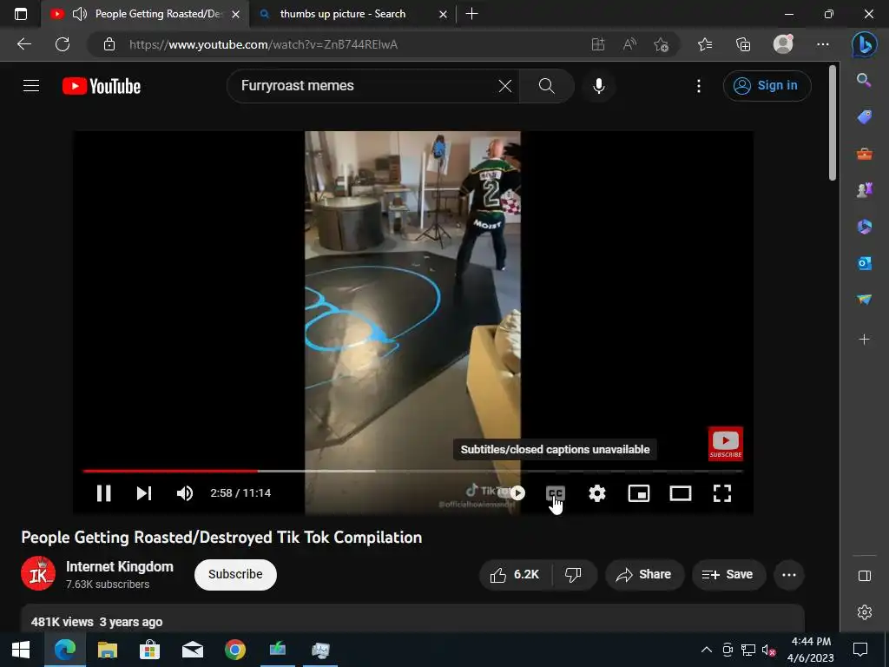Viewport: 889px width, 667px height.
Task: Click the Subscribe watermark in video
Action: (x=725, y=444)
